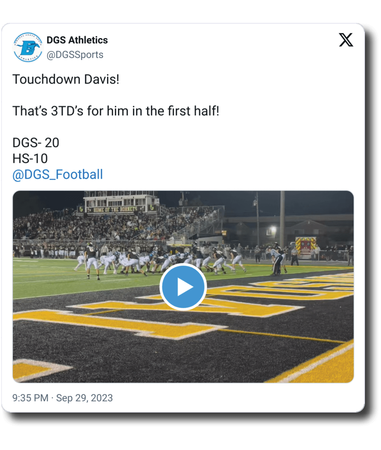Click the referee in striped shirt
The image size is (381, 450).
pyautogui.click(x=276, y=259)
